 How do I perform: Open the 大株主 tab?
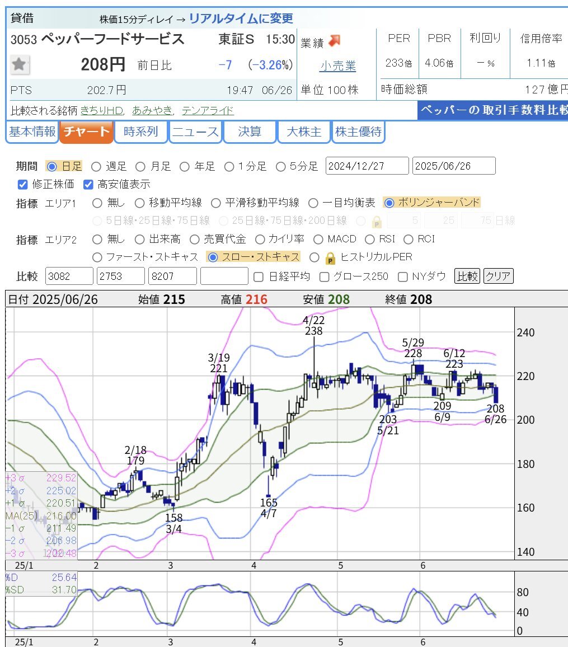[x=304, y=132]
